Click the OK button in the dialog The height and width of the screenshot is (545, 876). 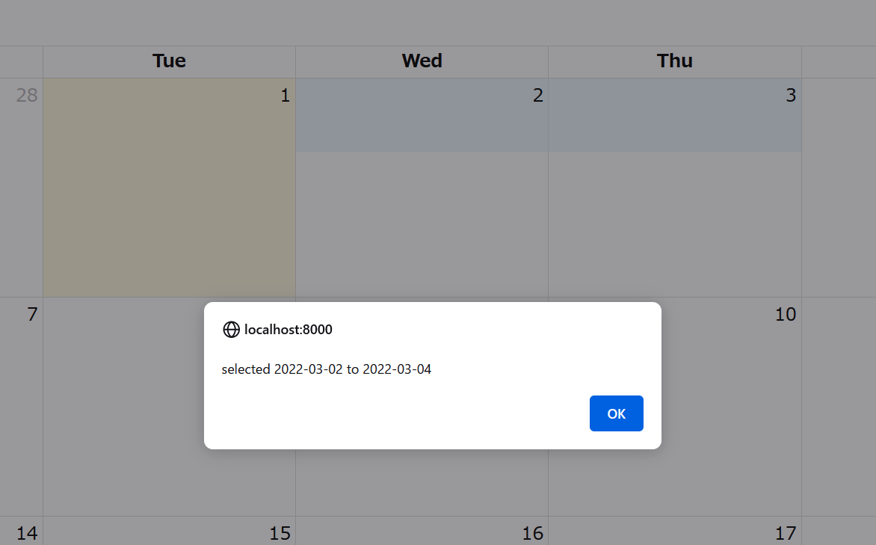coord(616,413)
